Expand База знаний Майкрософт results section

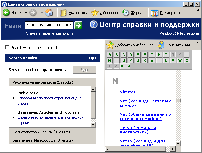[53, 140]
